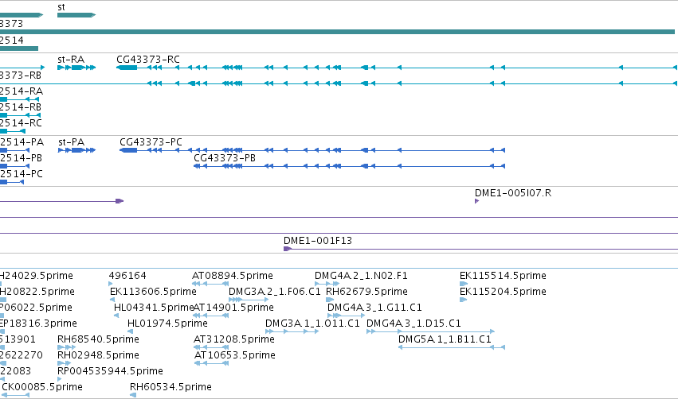Select the CK00085.5prime label
The width and height of the screenshot is (678, 399).
pyautogui.click(x=42, y=387)
